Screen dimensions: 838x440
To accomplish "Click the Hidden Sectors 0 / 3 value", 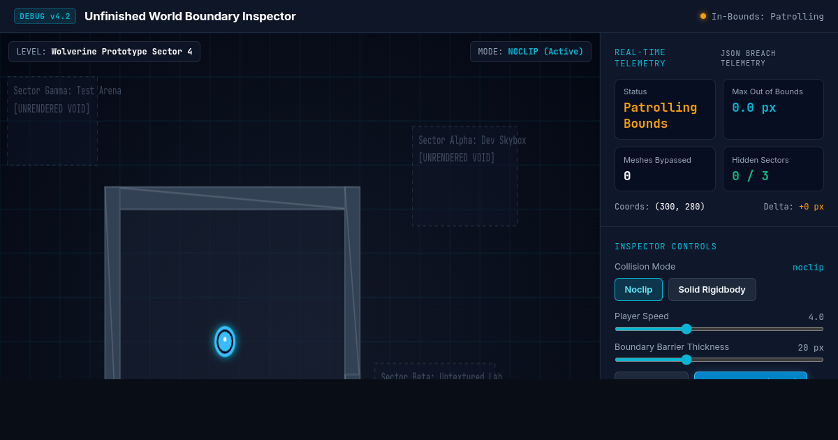I will click(x=750, y=176).
